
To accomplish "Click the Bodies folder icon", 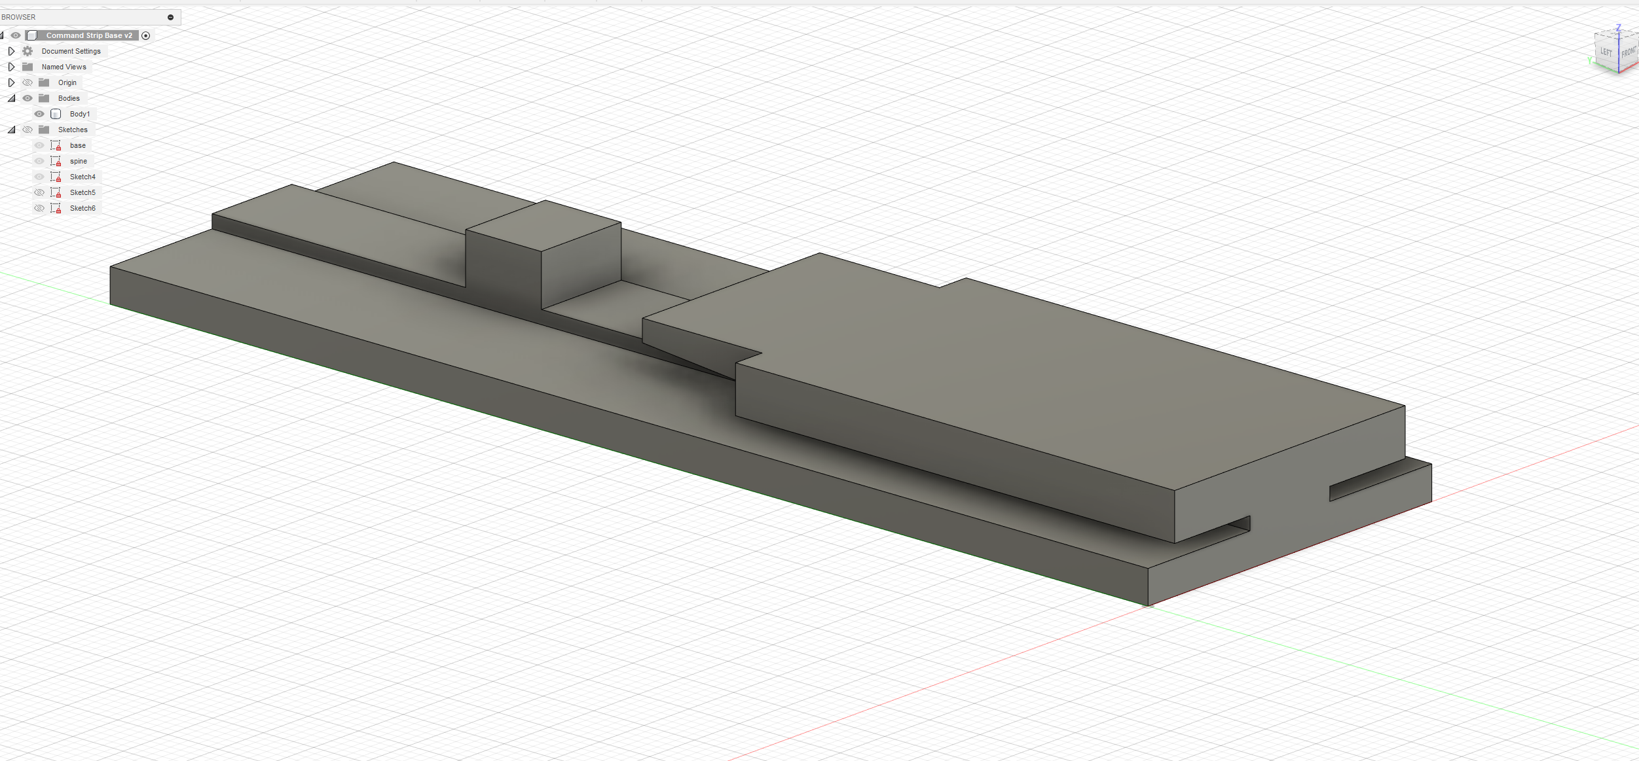I will [44, 98].
